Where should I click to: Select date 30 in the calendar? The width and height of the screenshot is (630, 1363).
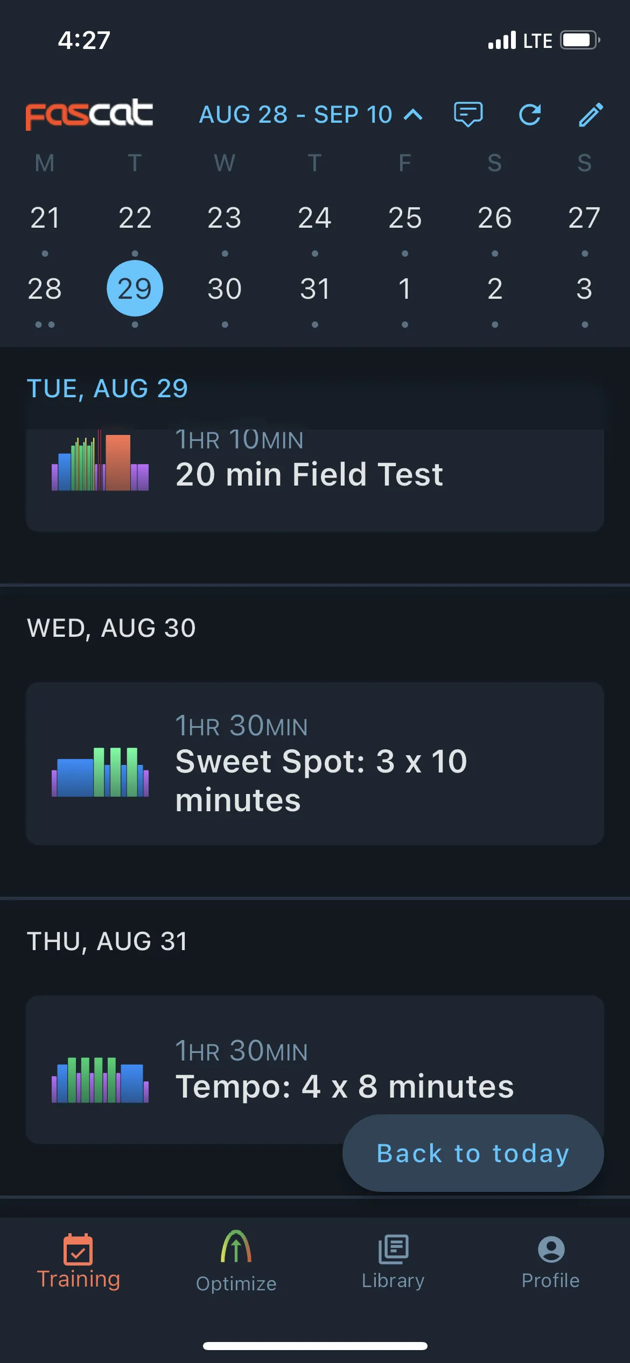tap(225, 289)
